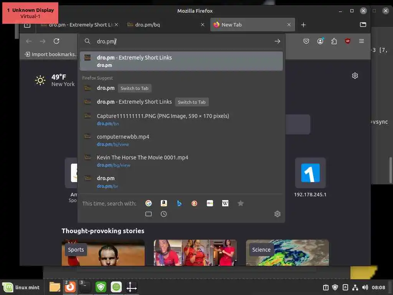This screenshot has width=393, height=295.
Task: Search this time with Bing
Action: point(179,203)
